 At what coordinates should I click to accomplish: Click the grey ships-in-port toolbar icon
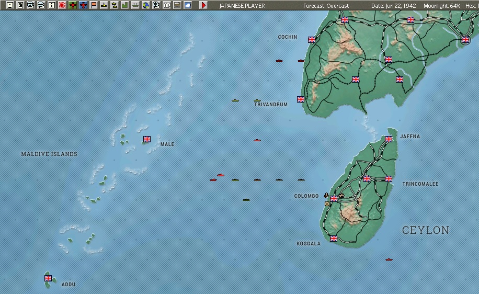135,5
